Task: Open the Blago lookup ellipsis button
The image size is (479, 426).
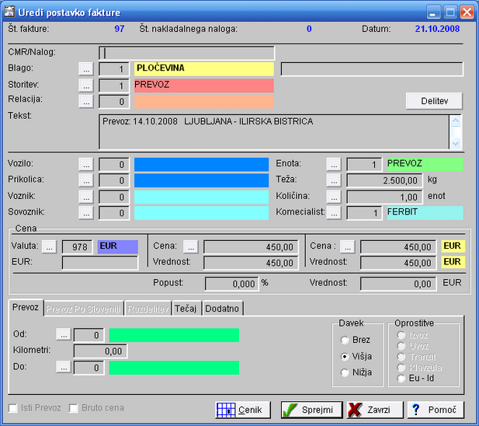Action: pyautogui.click(x=86, y=69)
